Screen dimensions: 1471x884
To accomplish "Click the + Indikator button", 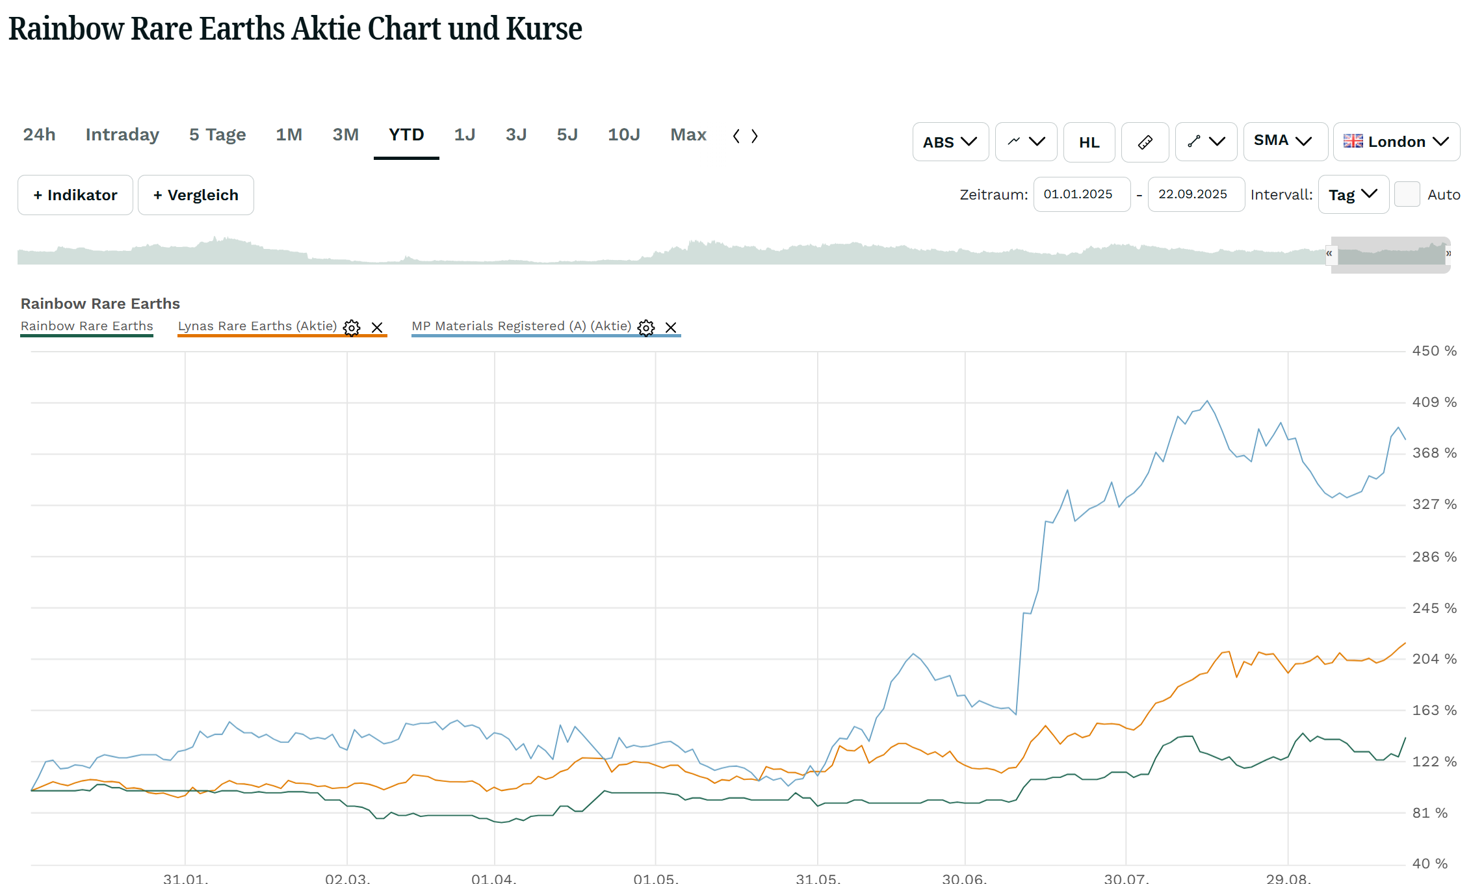I will tap(75, 195).
